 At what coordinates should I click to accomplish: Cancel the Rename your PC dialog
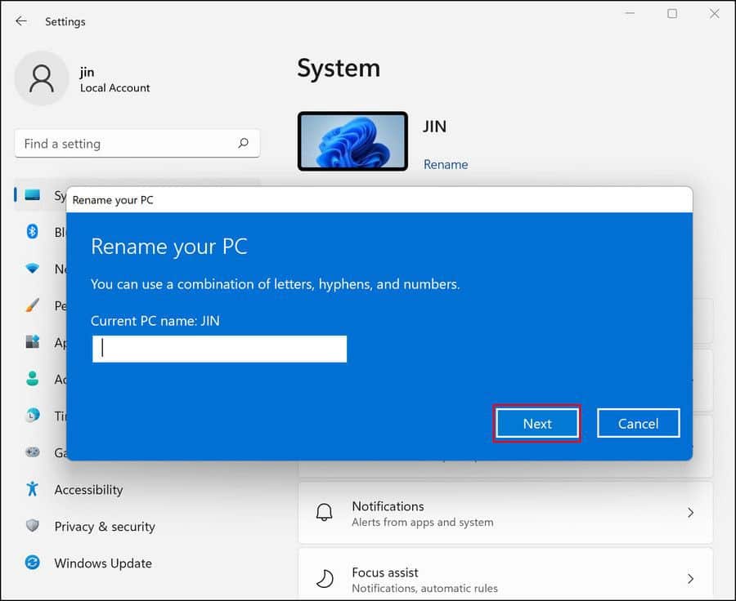pos(638,423)
